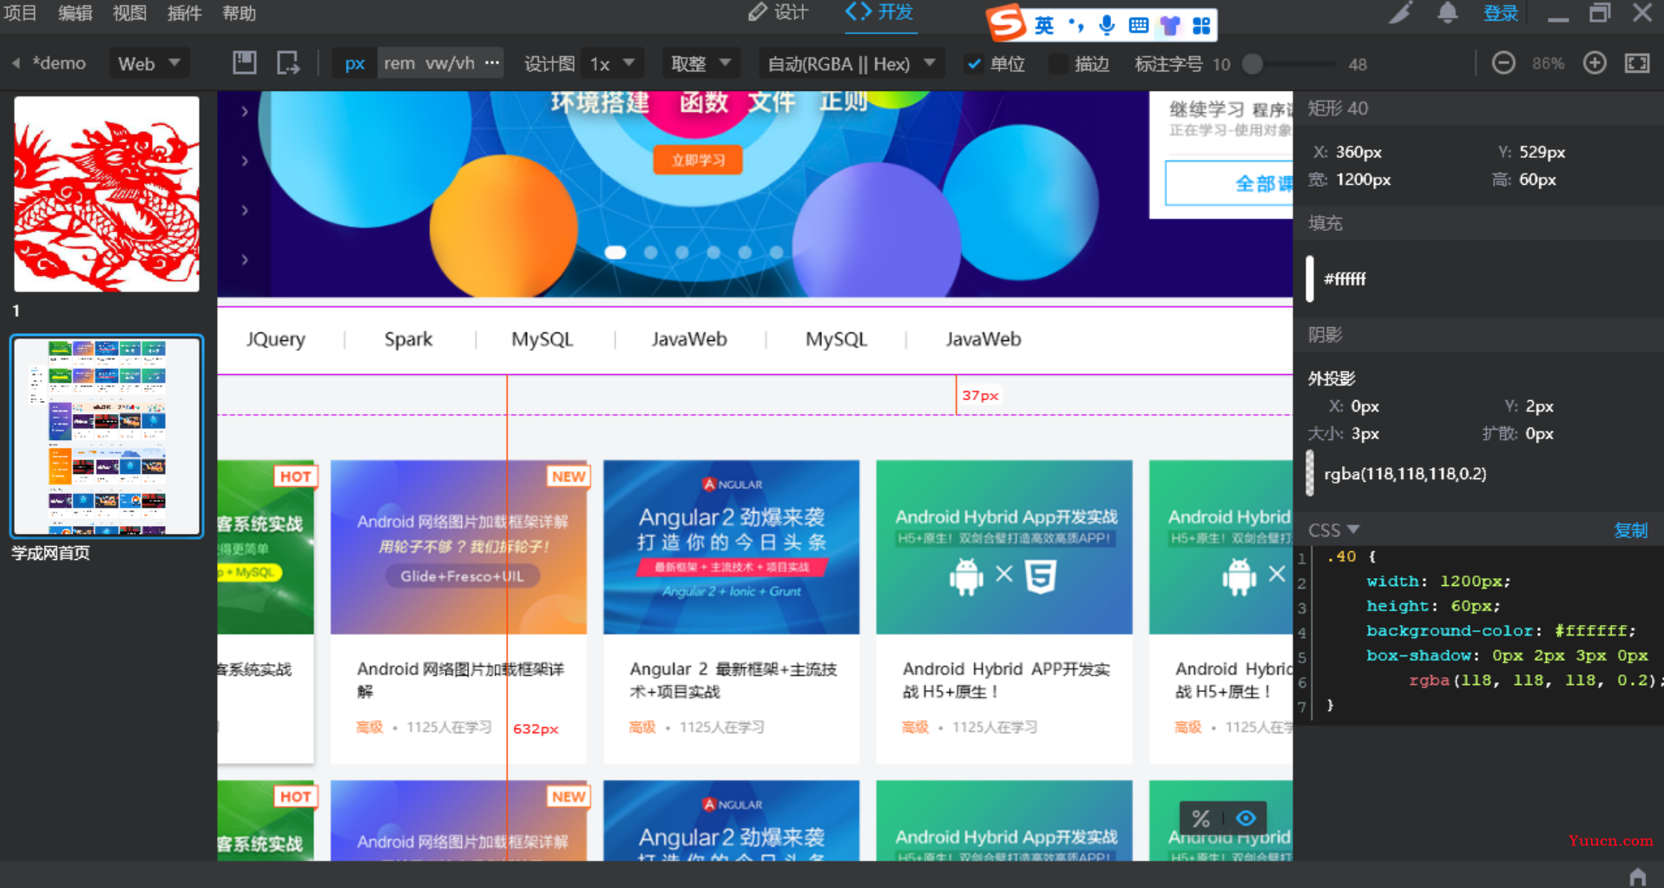Click the third sidebar chevron on the banner

pyautogui.click(x=245, y=210)
